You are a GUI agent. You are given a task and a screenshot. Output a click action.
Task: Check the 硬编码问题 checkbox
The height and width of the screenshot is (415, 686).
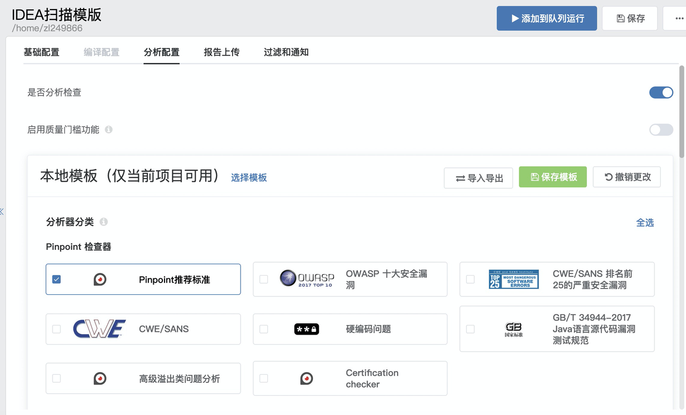point(264,329)
